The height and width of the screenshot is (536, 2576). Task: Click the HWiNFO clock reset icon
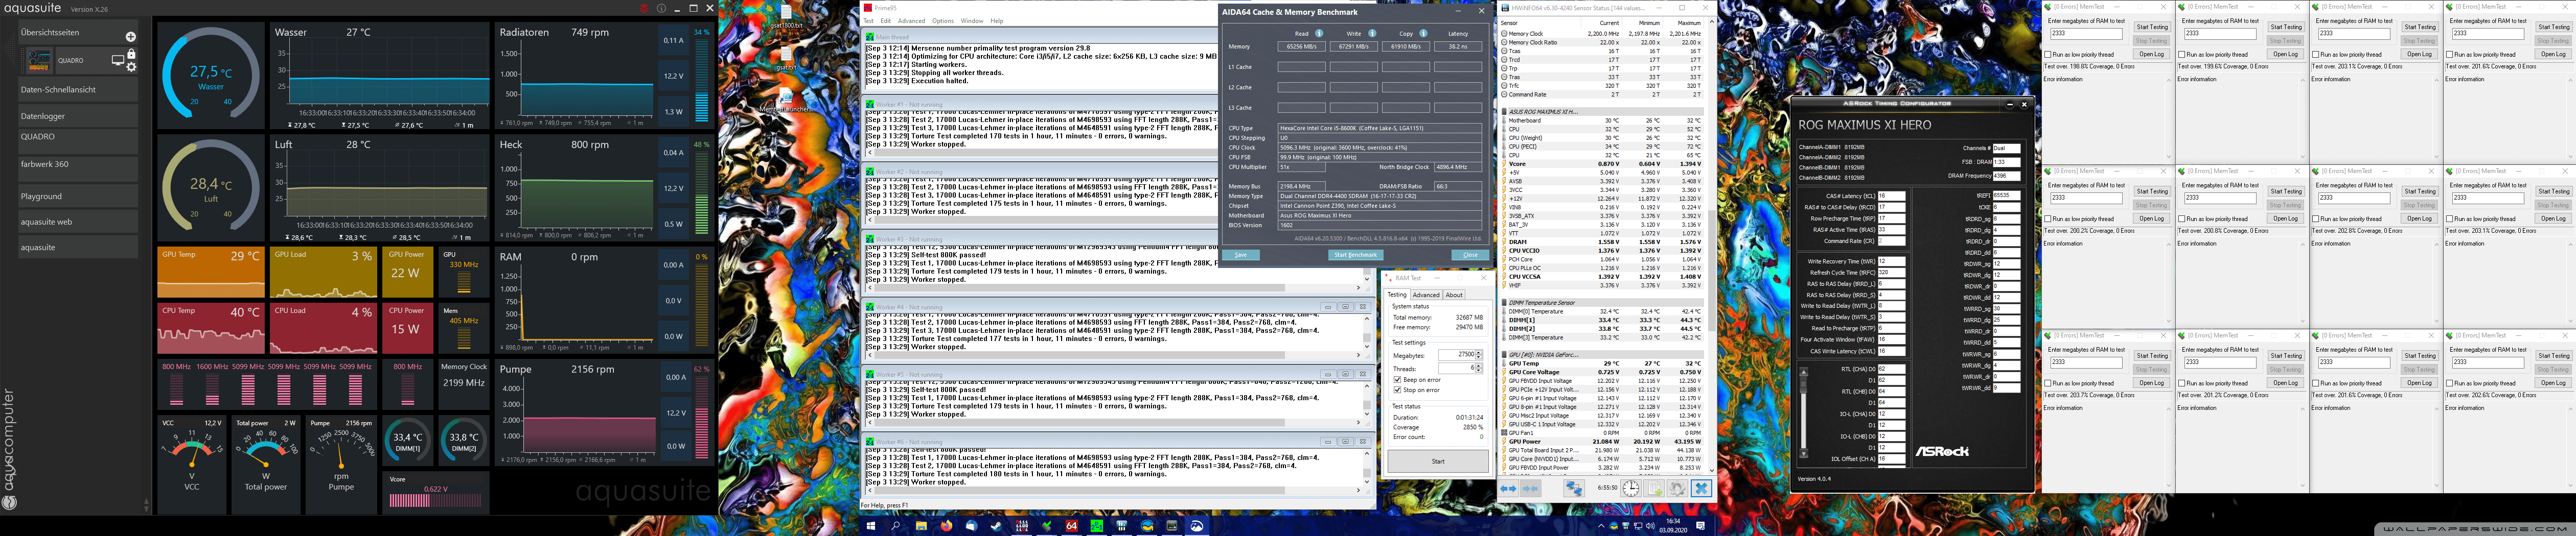coord(1631,488)
